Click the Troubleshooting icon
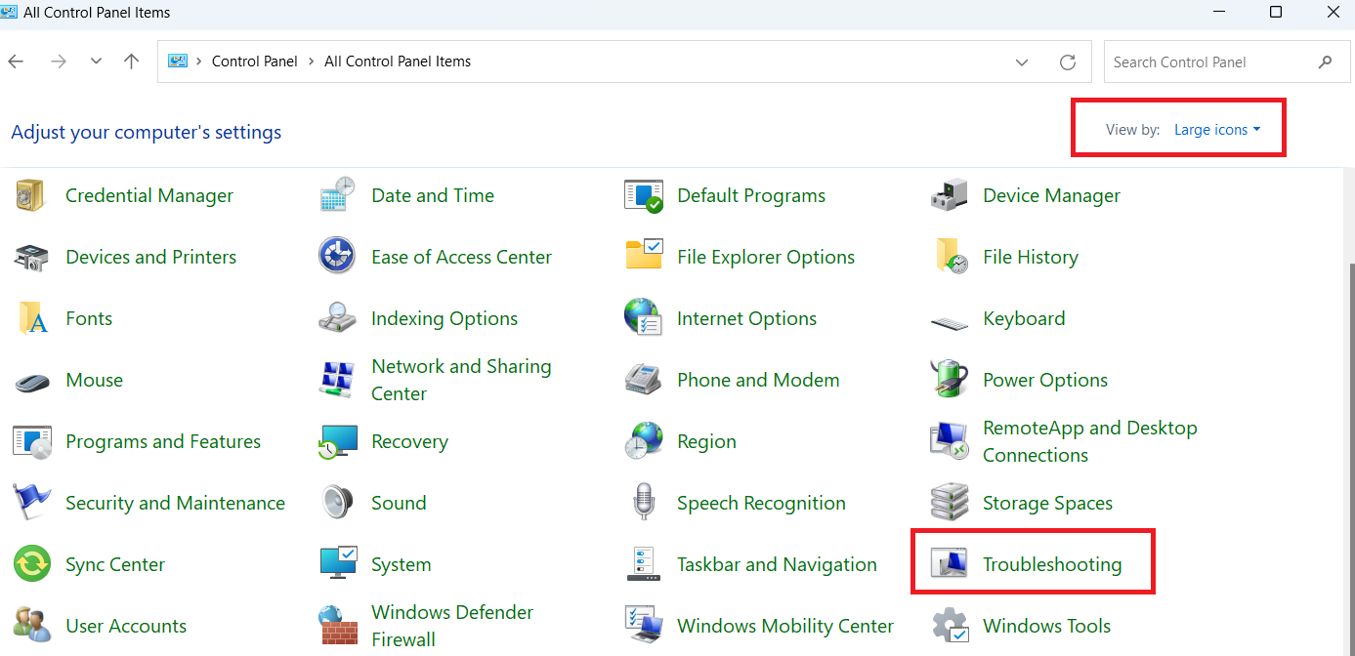Screen dimensions: 1355x656 pyautogui.click(x=949, y=564)
